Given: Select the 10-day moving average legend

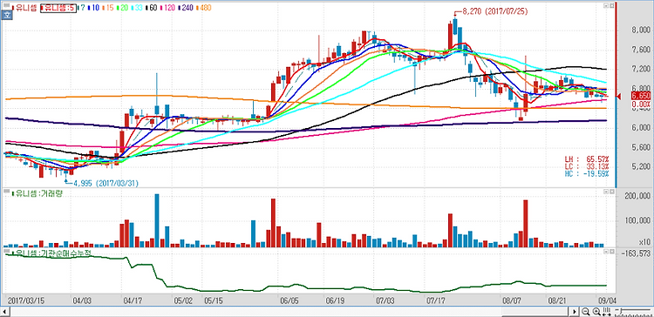Looking at the screenshot, I should 93,8.
